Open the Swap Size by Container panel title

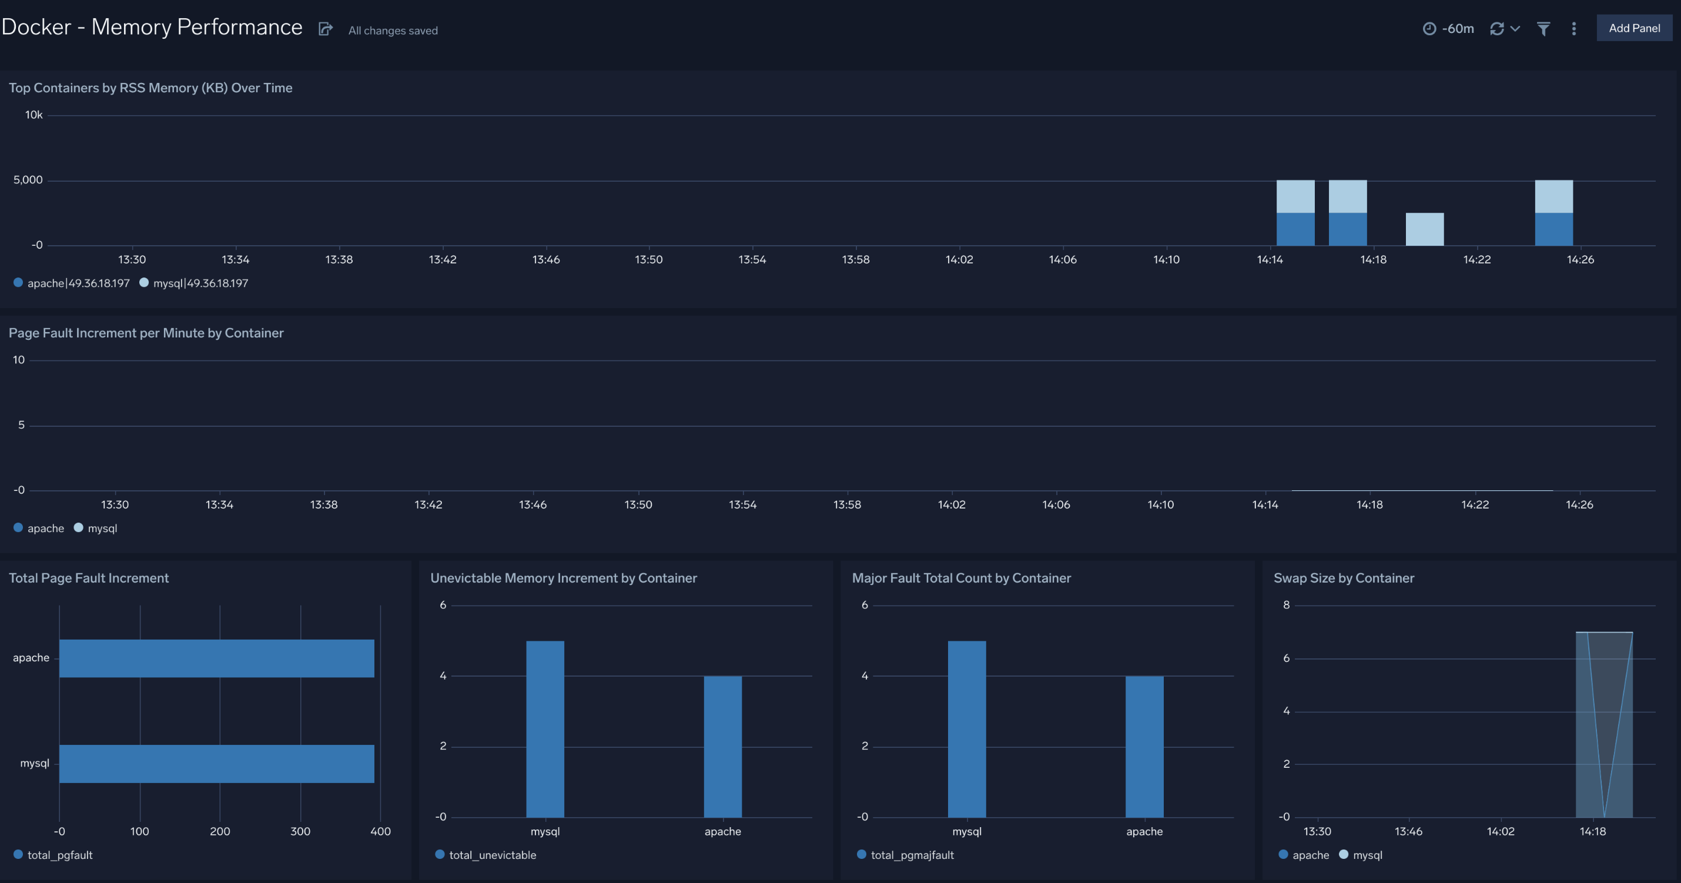pos(1344,577)
